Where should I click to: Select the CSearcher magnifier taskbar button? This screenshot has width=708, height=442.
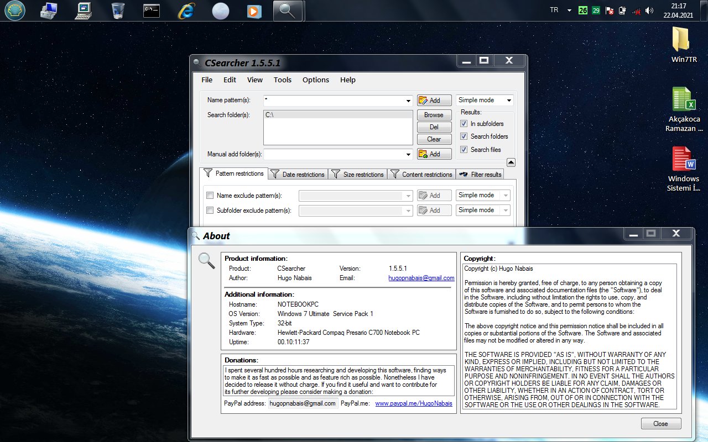(288, 10)
